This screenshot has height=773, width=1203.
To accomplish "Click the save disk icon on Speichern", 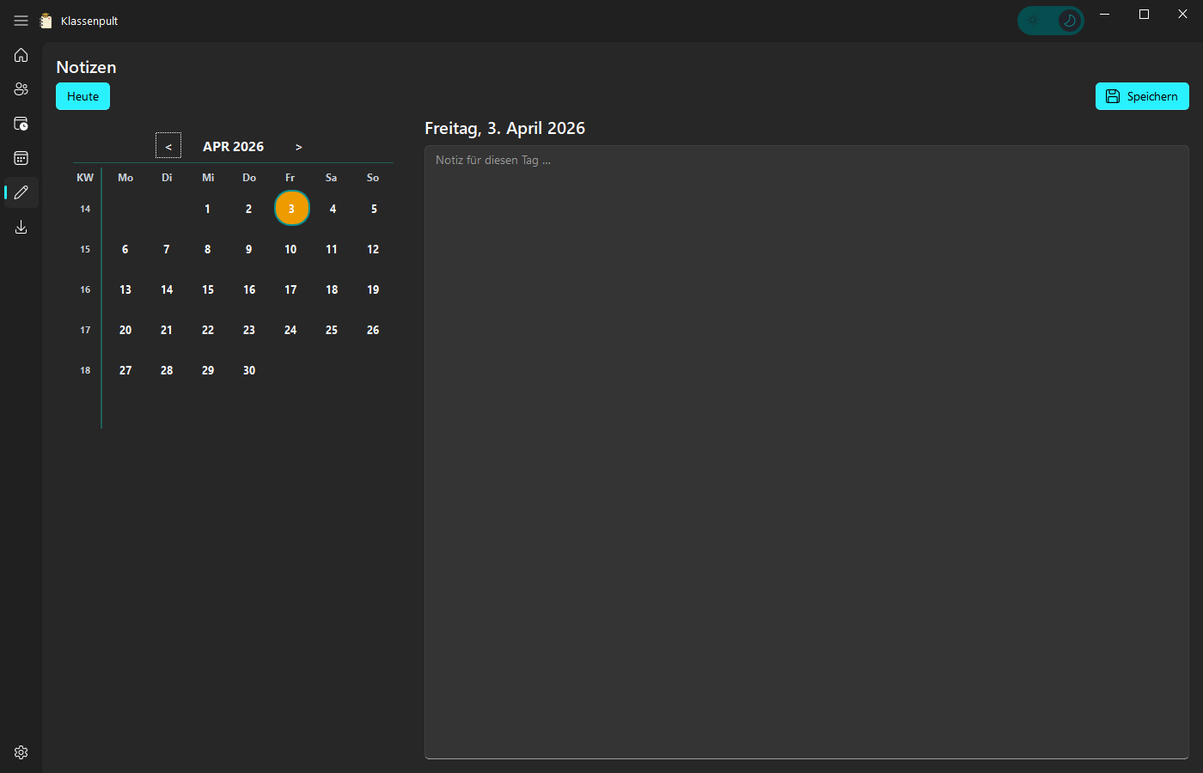I will pos(1113,96).
